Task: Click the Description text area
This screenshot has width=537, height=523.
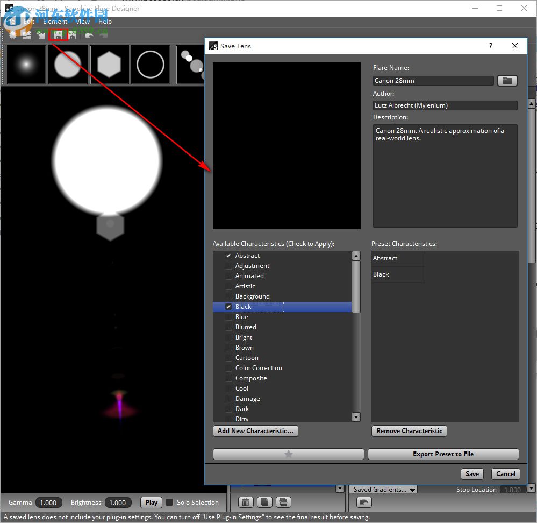Action: [x=445, y=176]
